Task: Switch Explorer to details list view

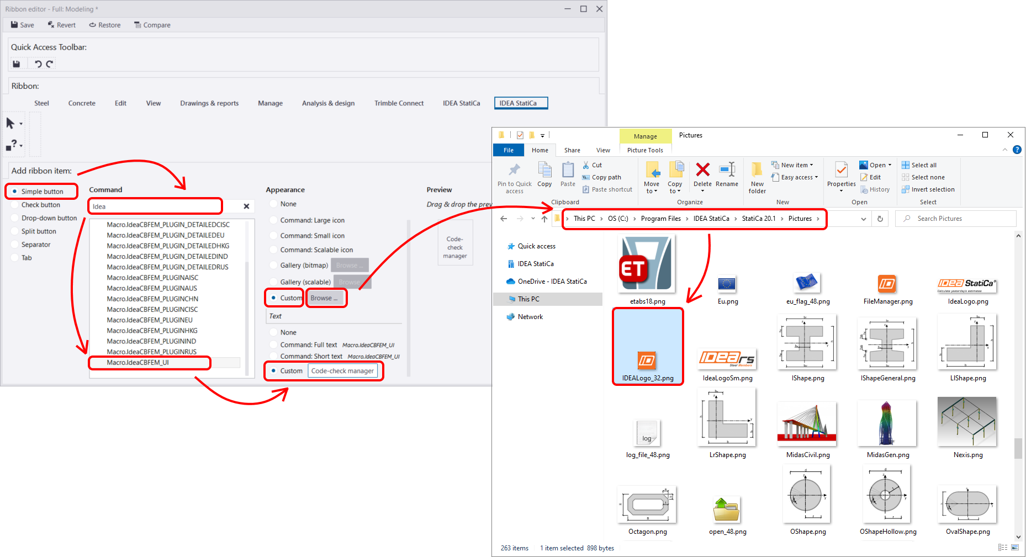Action: (1003, 548)
